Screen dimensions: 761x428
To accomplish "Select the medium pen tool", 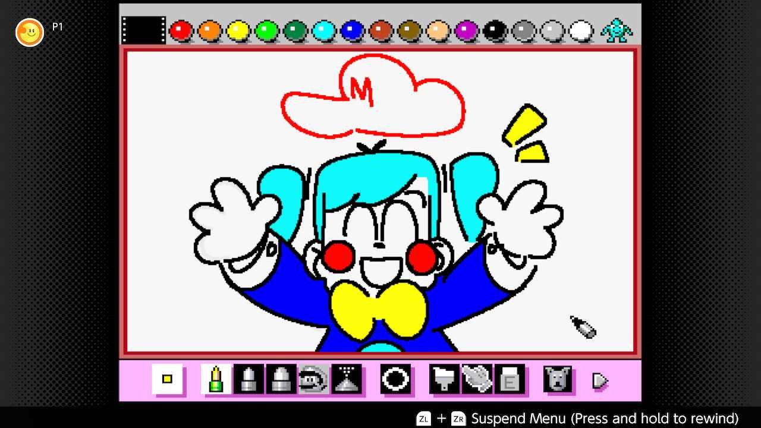I will (x=249, y=379).
